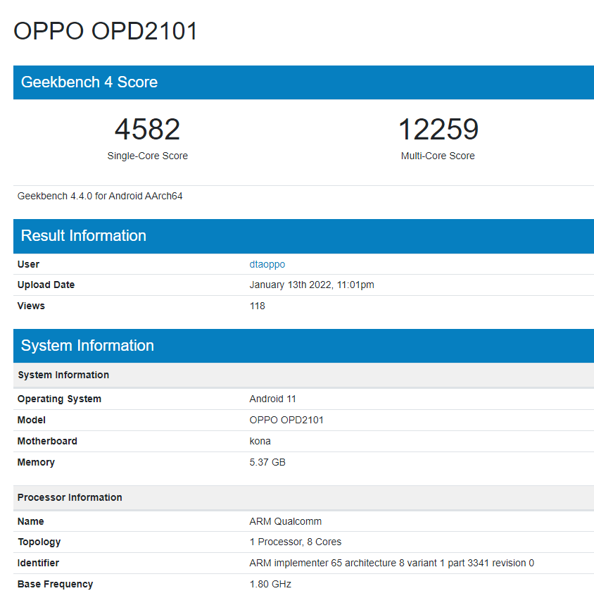Select the Model value OPPO OPD2101
This screenshot has height=598, width=594.
pos(286,420)
